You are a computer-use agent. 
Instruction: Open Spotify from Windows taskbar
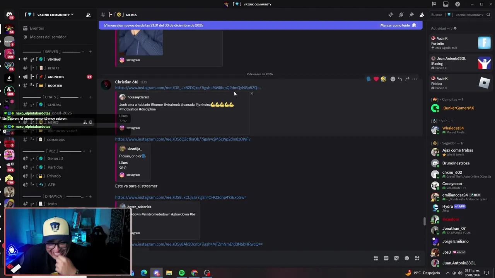[x=182, y=273]
